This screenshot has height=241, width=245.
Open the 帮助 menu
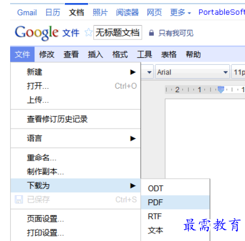click(x=193, y=54)
